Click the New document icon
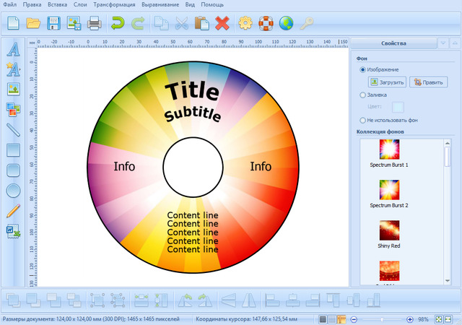 [13, 24]
